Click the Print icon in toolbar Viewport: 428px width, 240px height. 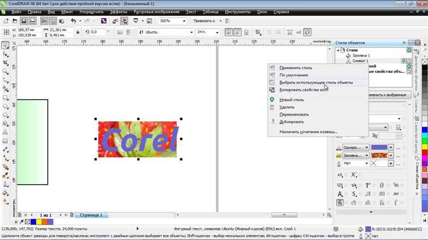click(x=33, y=21)
